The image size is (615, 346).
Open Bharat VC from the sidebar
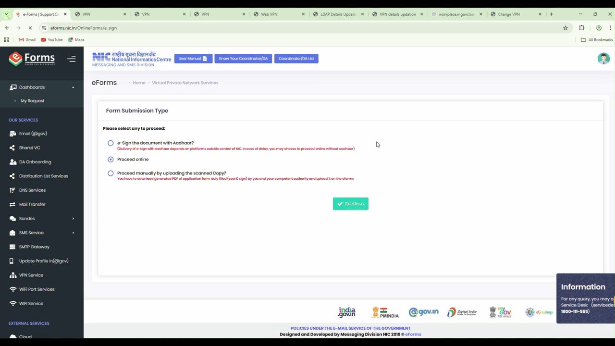[x=12, y=148]
